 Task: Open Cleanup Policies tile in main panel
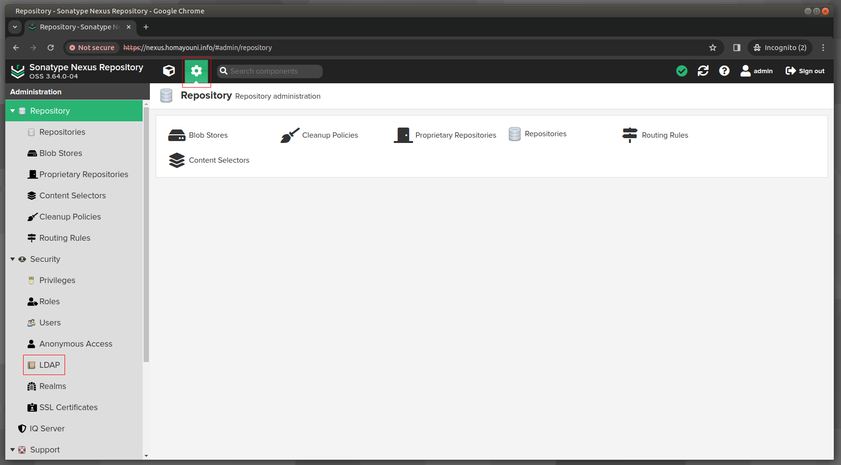(x=320, y=135)
